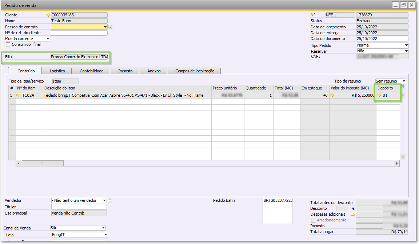The image size is (419, 244).
Task: Click the Status field Fechado
Action: point(382,21)
